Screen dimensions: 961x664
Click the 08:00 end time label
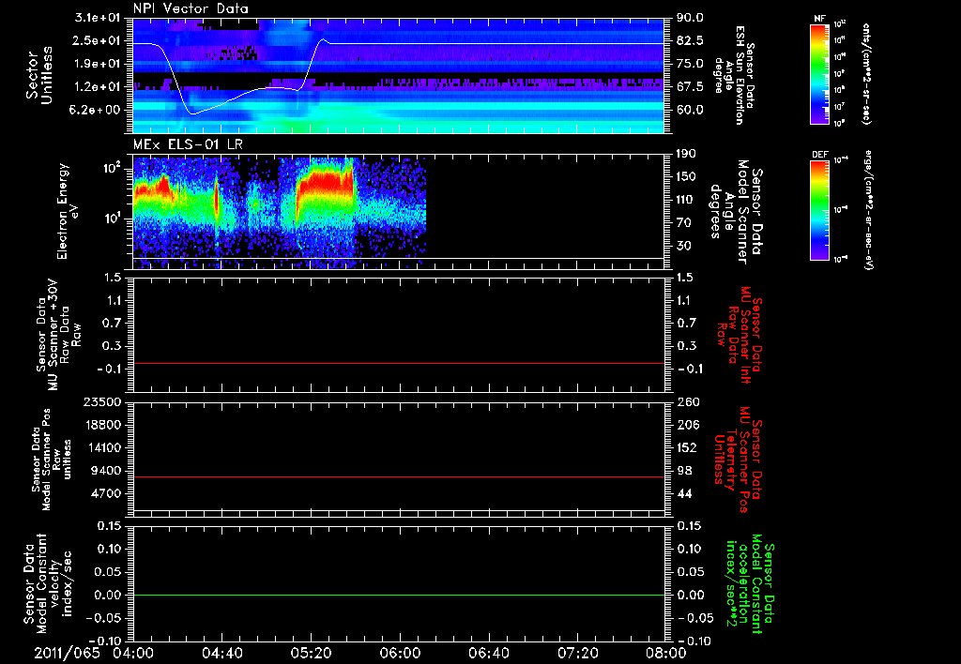tap(664, 652)
